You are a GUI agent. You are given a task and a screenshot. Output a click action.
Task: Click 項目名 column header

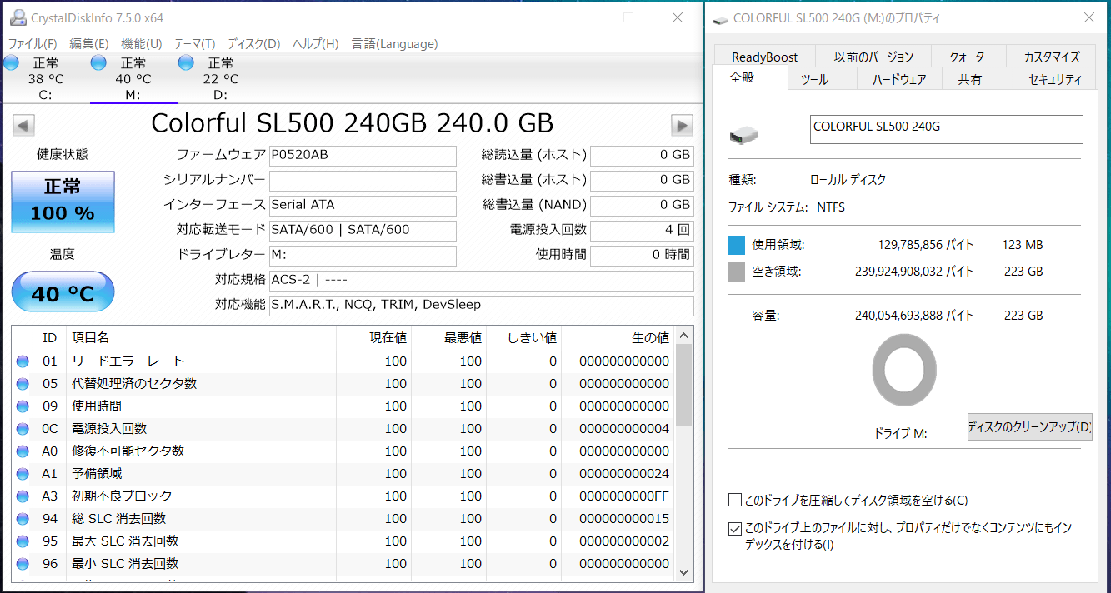click(x=201, y=337)
